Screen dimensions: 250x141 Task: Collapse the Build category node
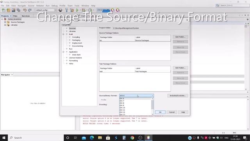click(63, 34)
